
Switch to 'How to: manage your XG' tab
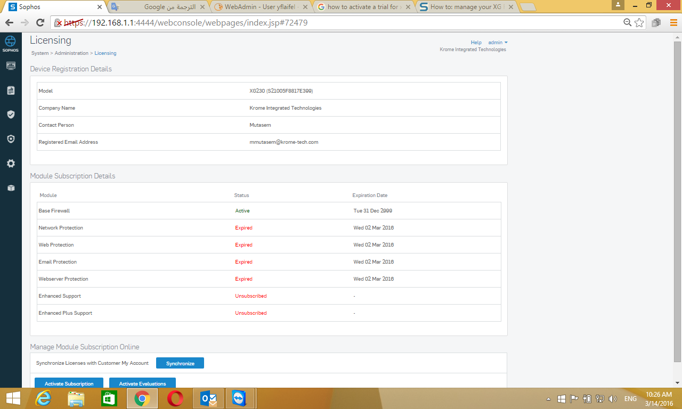tap(467, 7)
